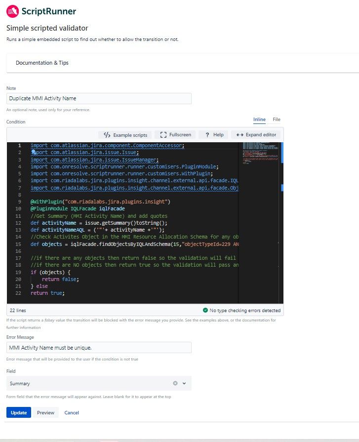The height and width of the screenshot is (442, 359).
Task: Click Expand editor button
Action: (256, 135)
